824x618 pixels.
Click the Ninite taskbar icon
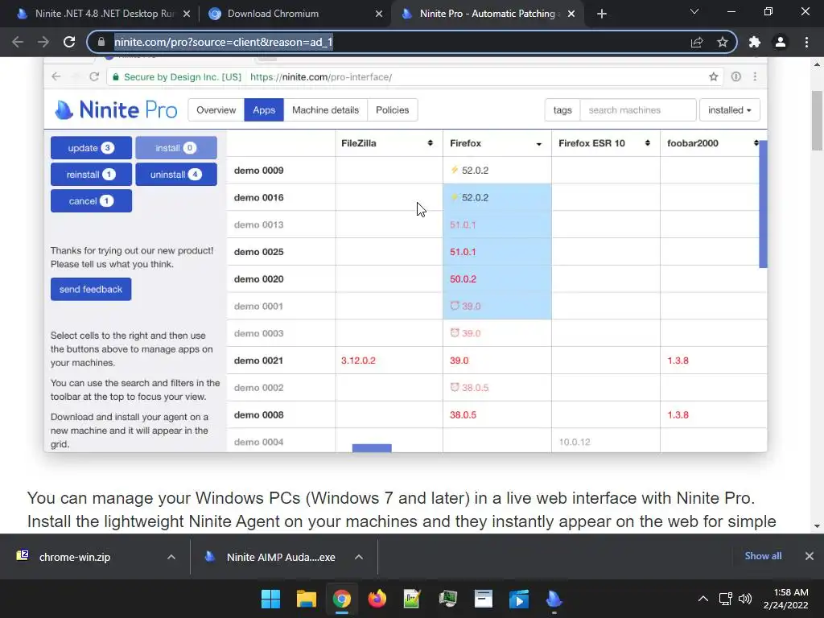point(554,599)
